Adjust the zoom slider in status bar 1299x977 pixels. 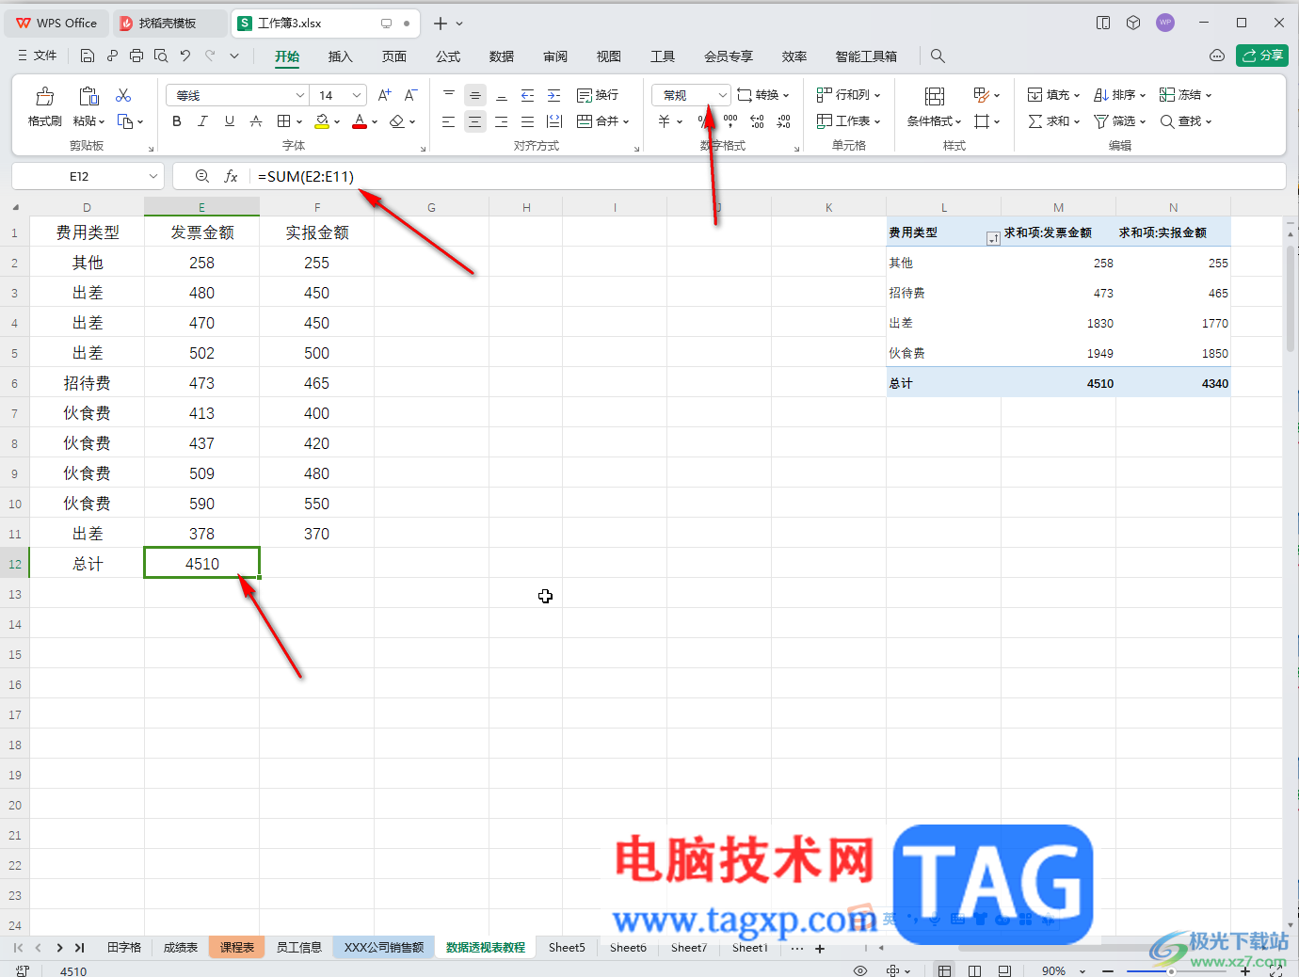[1171, 970]
